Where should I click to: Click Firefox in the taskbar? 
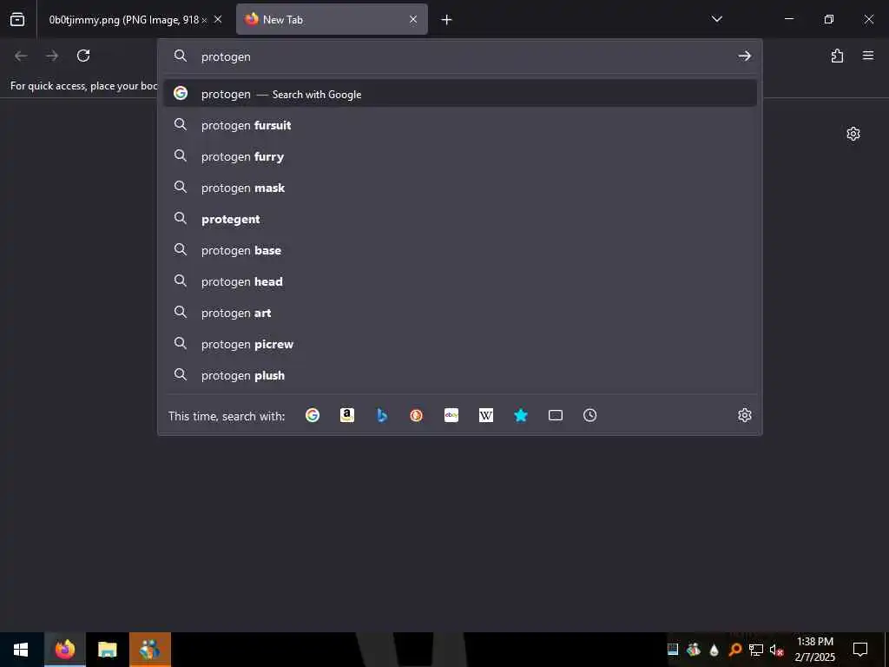click(x=64, y=650)
